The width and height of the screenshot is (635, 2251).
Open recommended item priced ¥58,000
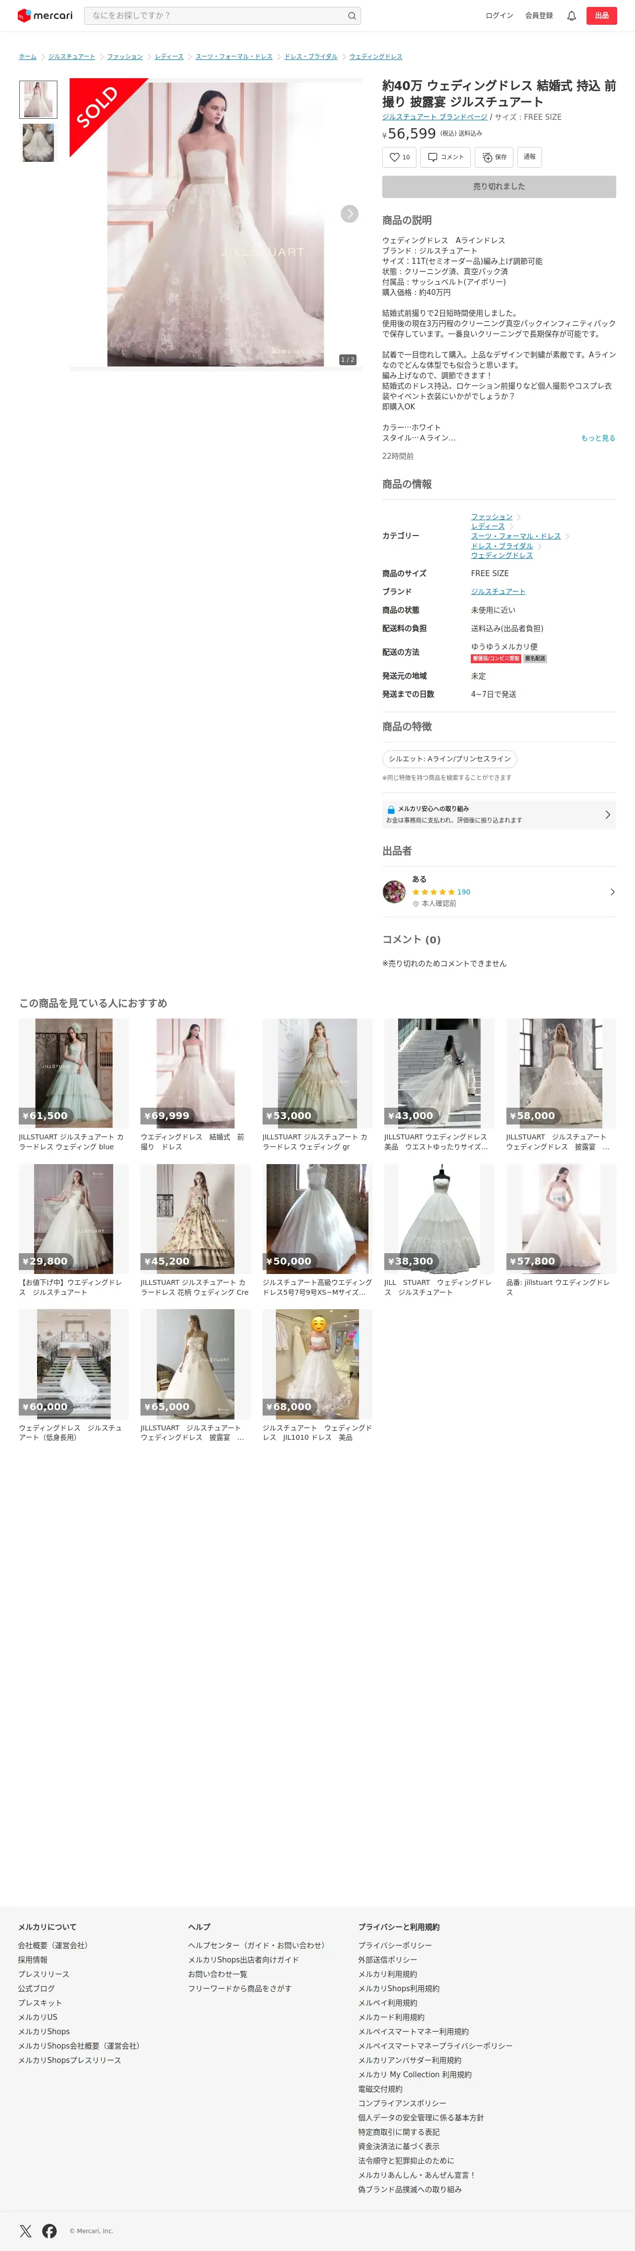coord(561,1084)
